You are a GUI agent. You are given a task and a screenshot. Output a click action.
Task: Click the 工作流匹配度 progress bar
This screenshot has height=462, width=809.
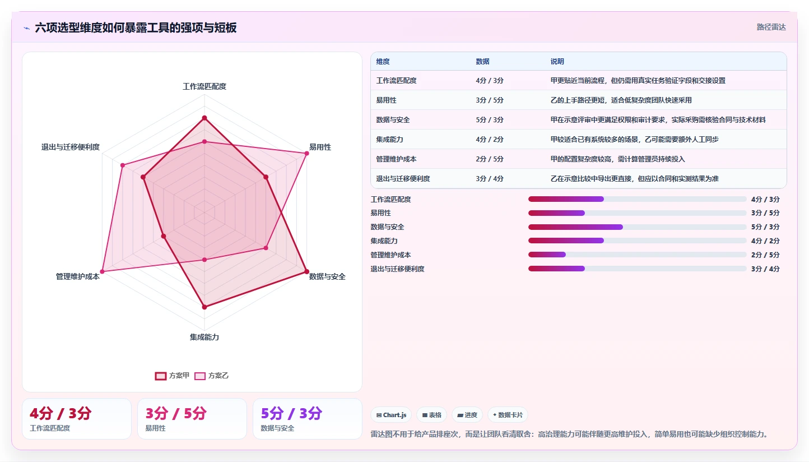[x=637, y=199]
